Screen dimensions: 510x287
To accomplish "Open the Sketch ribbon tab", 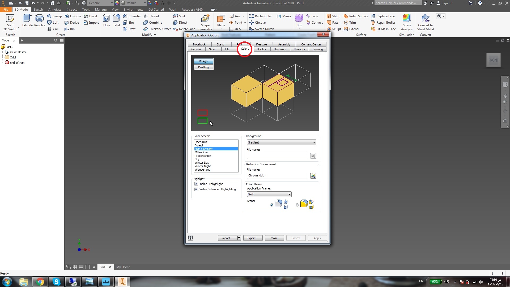I will [x=38, y=9].
